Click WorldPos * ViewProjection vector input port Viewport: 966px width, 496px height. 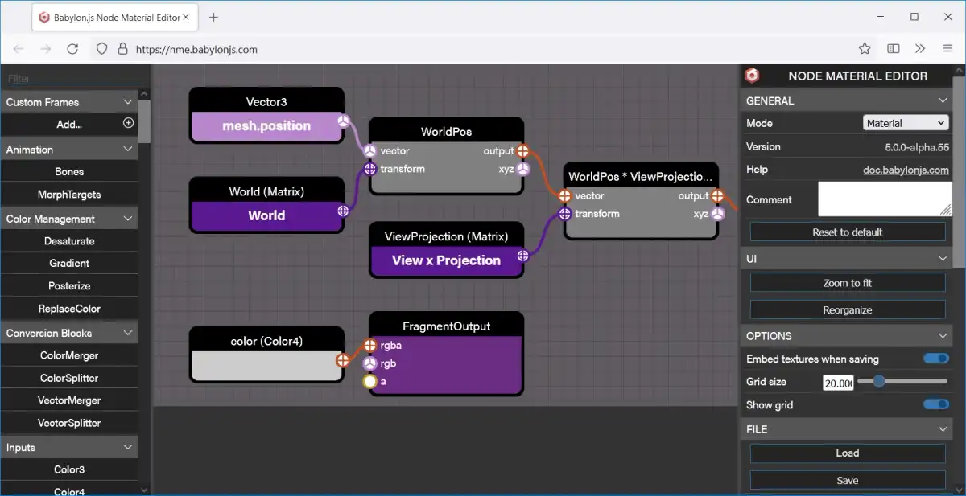point(564,196)
